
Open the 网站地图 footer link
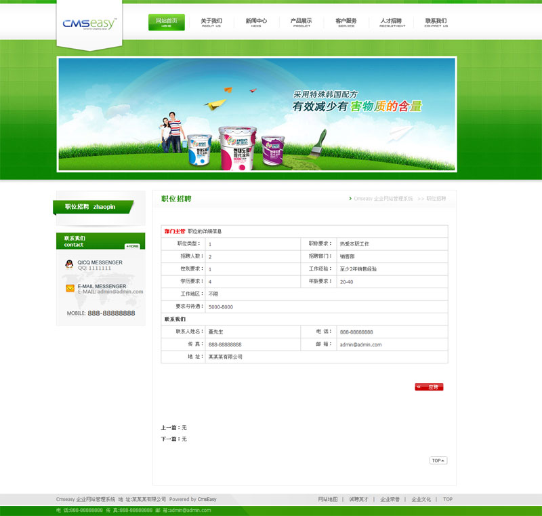coord(328,499)
